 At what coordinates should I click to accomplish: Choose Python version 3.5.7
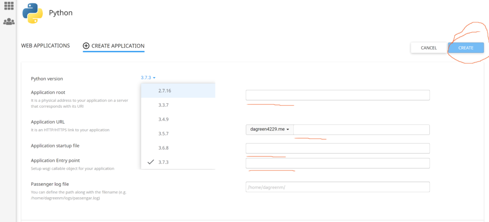click(x=178, y=134)
